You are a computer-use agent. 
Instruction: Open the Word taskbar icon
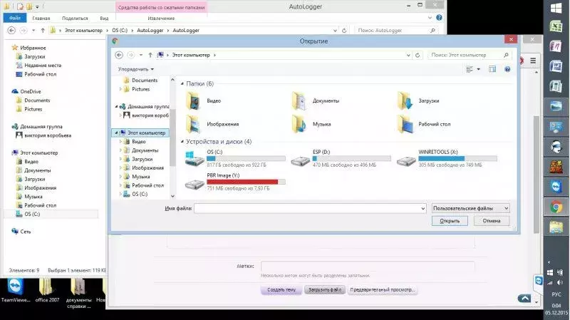pyautogui.click(x=556, y=67)
